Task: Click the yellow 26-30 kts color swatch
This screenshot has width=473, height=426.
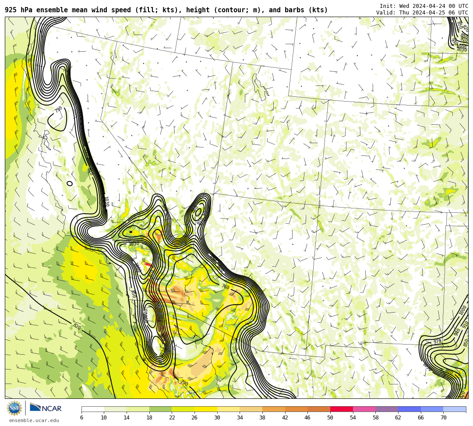Action: coord(206,409)
